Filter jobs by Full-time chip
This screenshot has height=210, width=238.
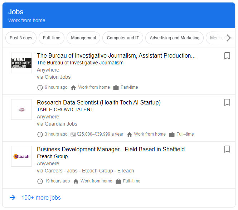52,38
